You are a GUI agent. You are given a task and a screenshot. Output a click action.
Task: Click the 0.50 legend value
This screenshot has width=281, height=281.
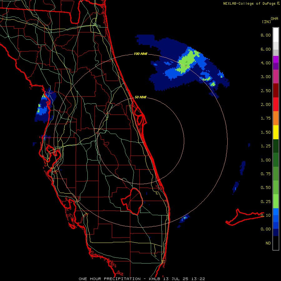pyautogui.click(x=266, y=188)
